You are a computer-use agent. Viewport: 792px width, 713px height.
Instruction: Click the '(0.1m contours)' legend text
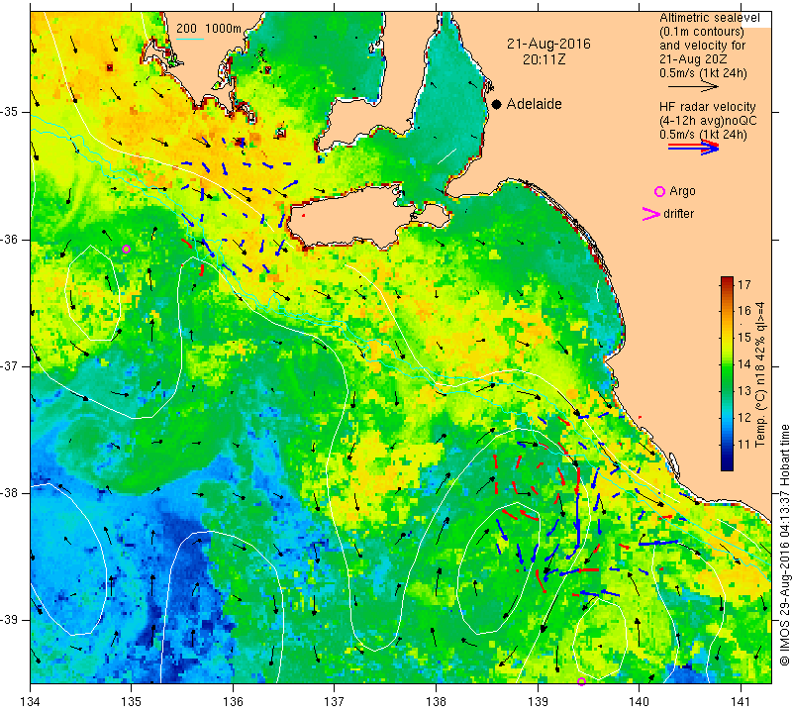point(702,32)
